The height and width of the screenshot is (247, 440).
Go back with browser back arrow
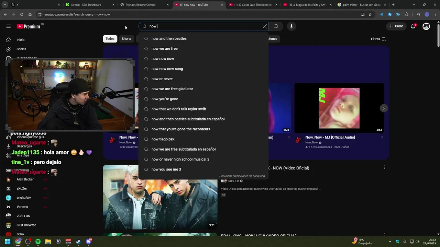[x=5, y=14]
